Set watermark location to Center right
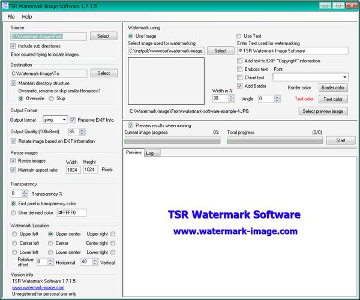This screenshot has width=360, height=300. (x=113, y=243)
